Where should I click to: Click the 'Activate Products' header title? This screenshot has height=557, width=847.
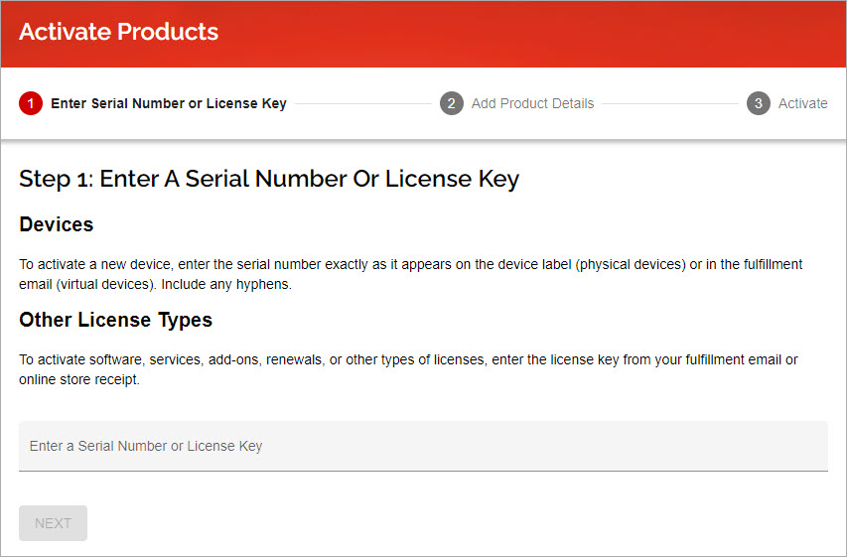[x=118, y=32]
